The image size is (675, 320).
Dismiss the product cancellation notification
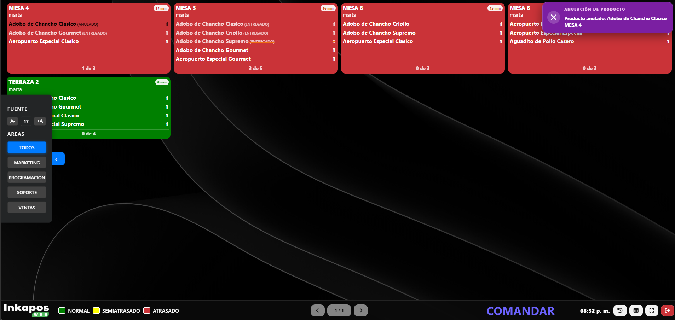(x=553, y=17)
